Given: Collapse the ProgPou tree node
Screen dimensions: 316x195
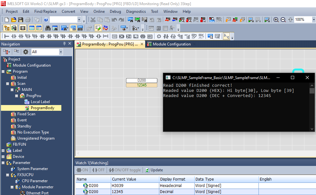Looking at the screenshot, I should 16,96.
